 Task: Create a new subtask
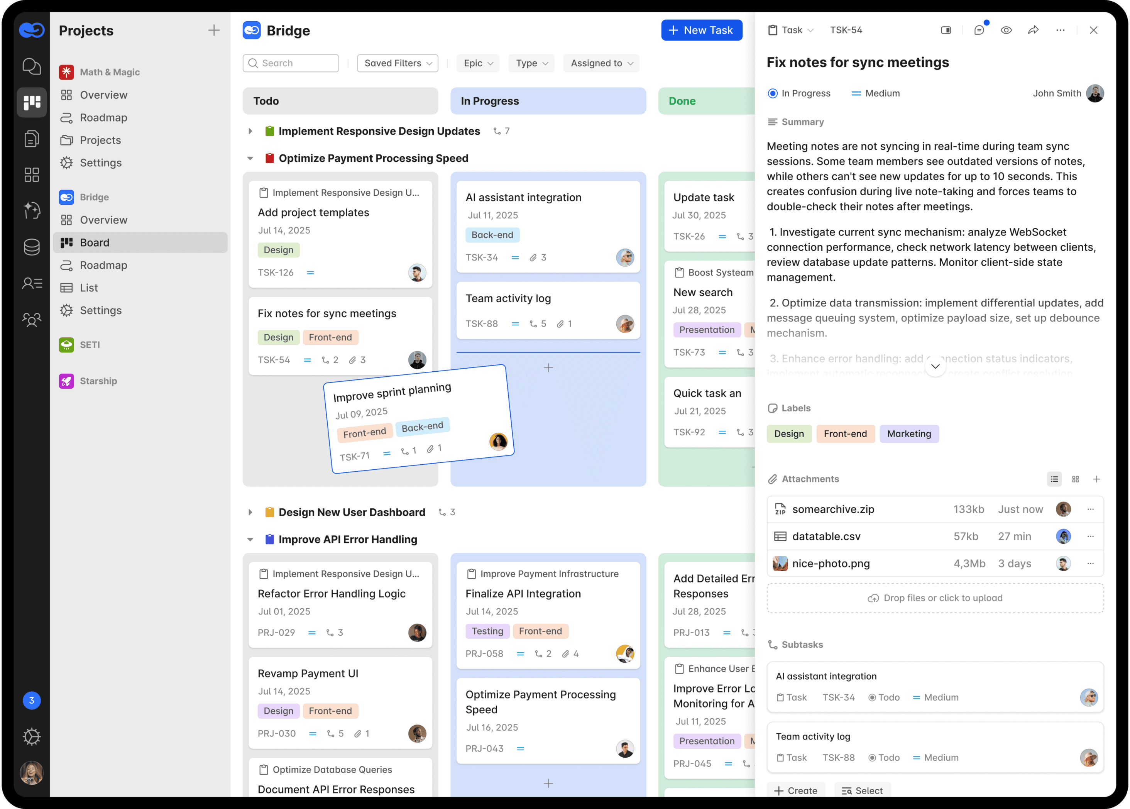795,790
